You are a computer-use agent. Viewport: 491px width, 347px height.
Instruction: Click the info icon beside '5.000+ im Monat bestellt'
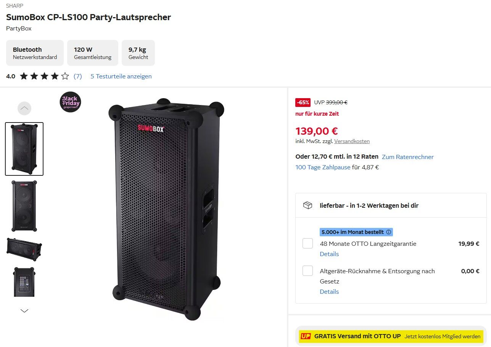388,232
